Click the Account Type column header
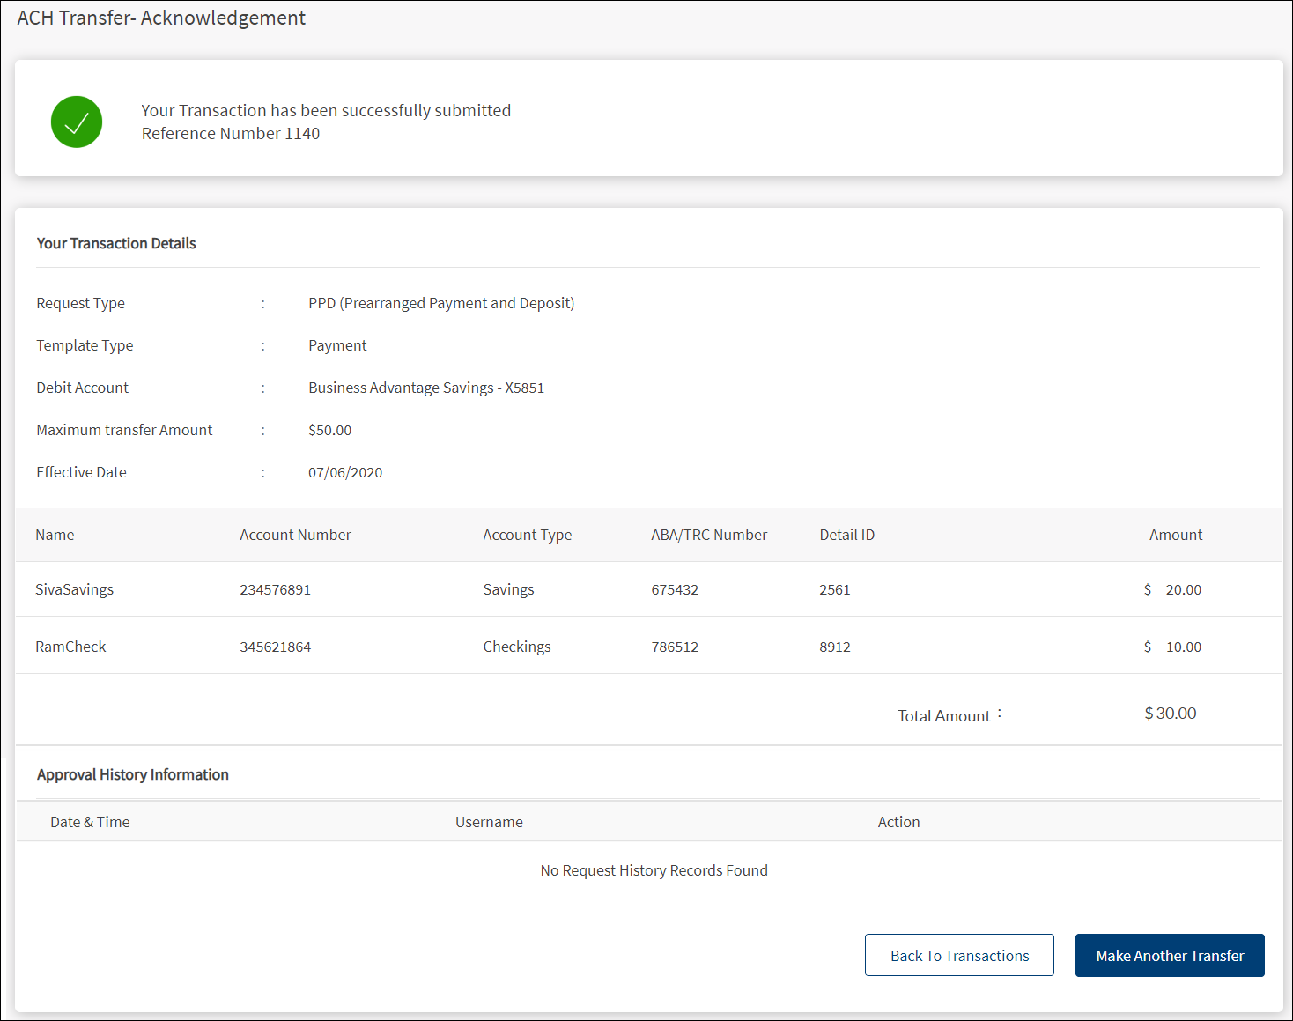 527,535
